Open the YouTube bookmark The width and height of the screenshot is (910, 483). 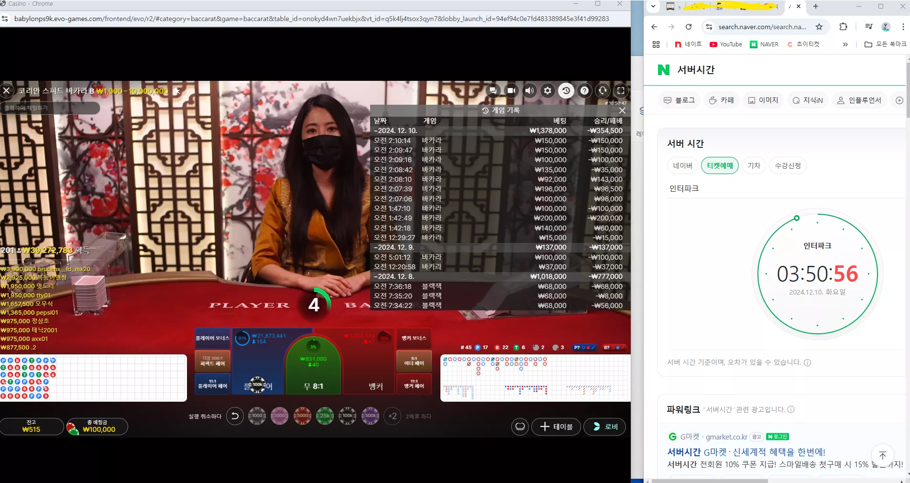[x=726, y=44]
